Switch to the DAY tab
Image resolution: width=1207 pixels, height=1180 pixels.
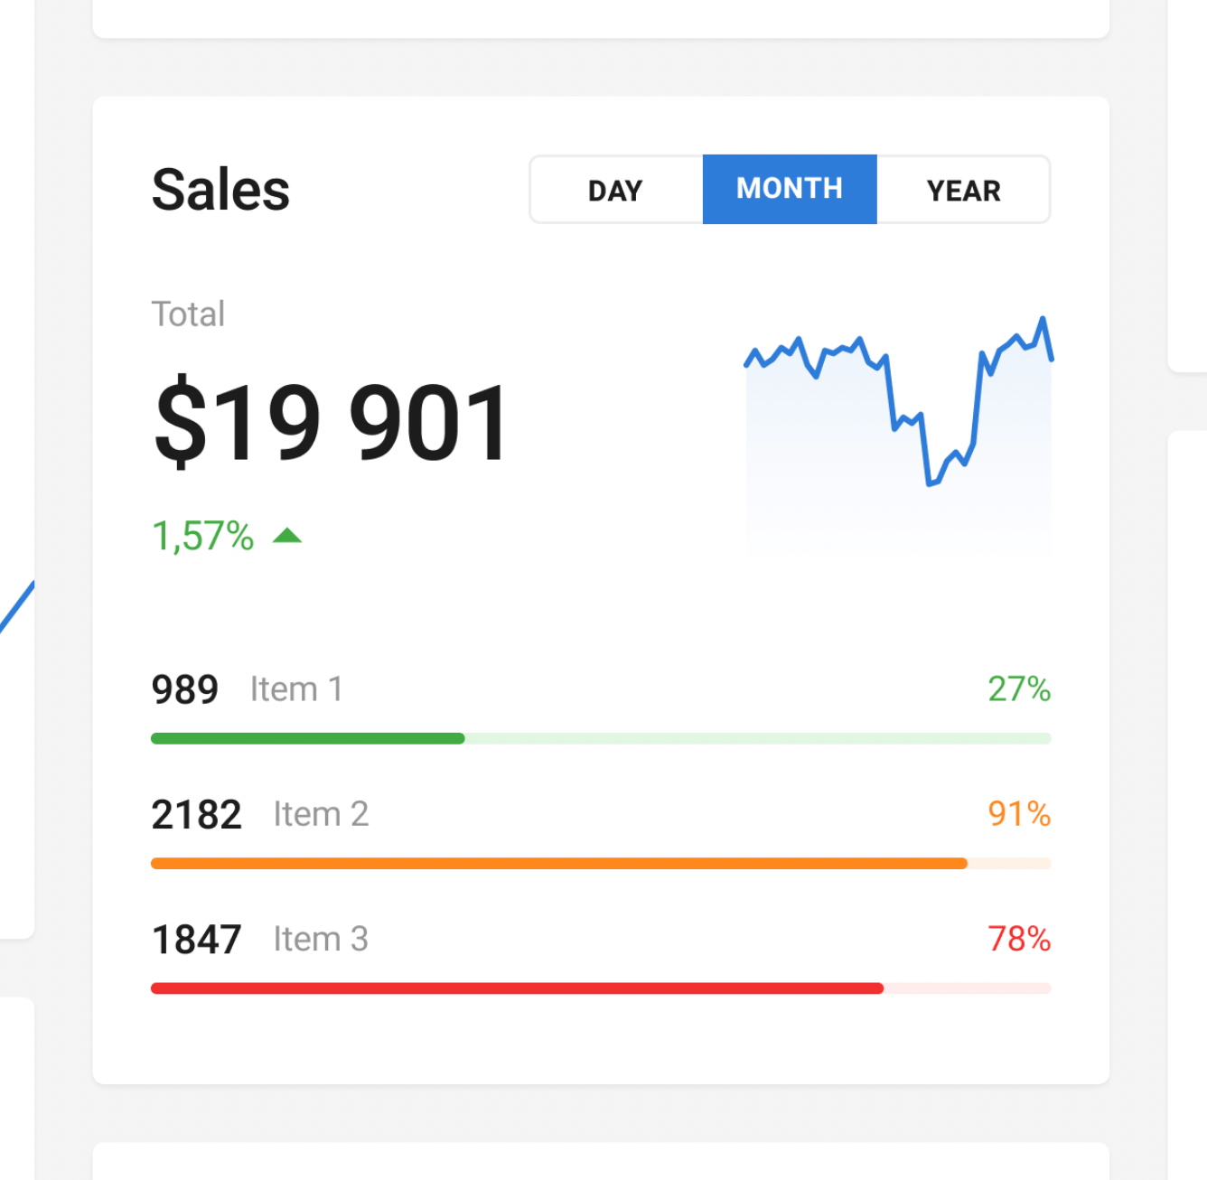[615, 190]
